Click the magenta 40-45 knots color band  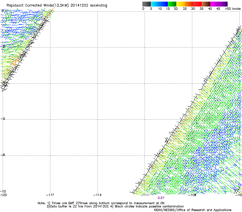pos(215,4)
